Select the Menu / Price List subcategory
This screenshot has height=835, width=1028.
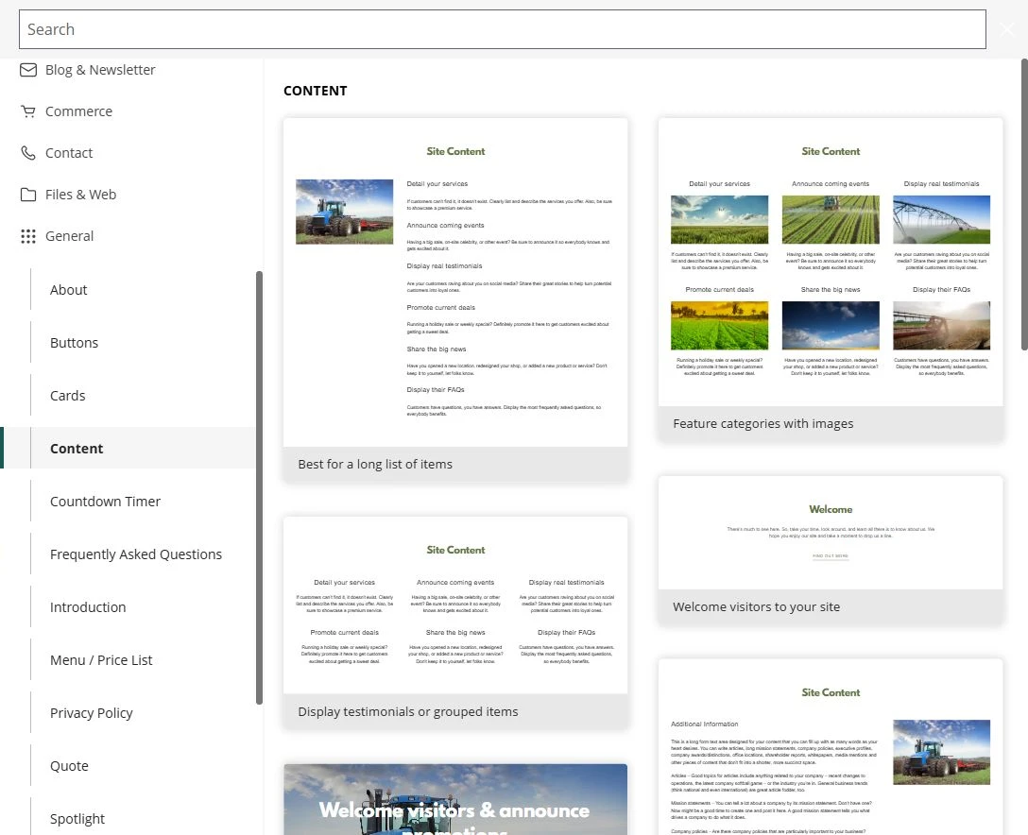pos(101,660)
